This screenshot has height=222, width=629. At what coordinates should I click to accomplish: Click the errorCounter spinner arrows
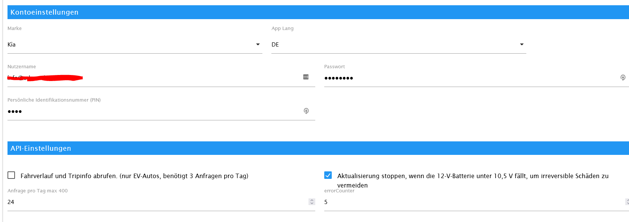[627, 202]
